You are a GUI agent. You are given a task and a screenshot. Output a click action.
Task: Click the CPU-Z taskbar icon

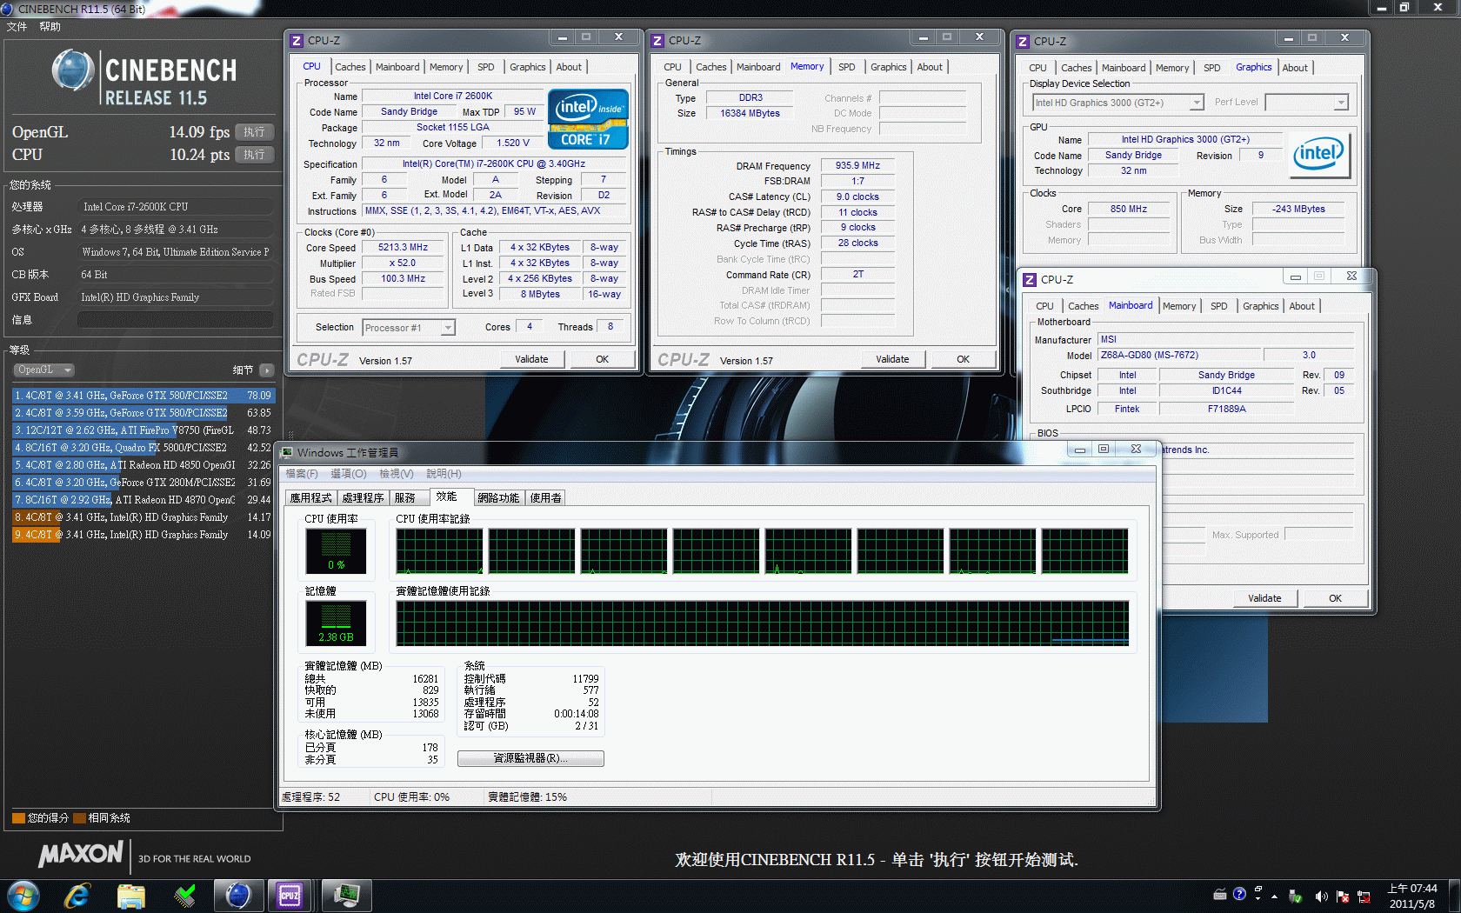[x=290, y=896]
